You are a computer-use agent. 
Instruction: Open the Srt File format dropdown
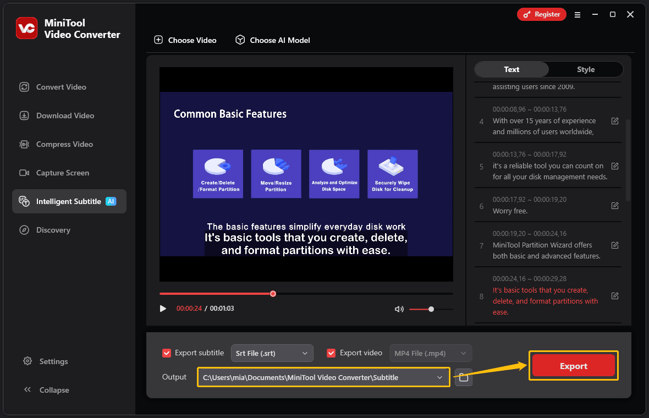click(272, 353)
